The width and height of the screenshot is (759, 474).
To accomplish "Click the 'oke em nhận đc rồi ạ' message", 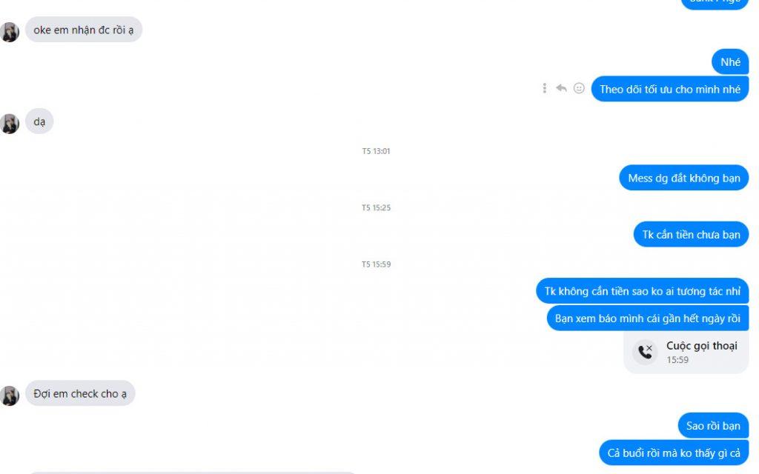I will click(x=83, y=30).
